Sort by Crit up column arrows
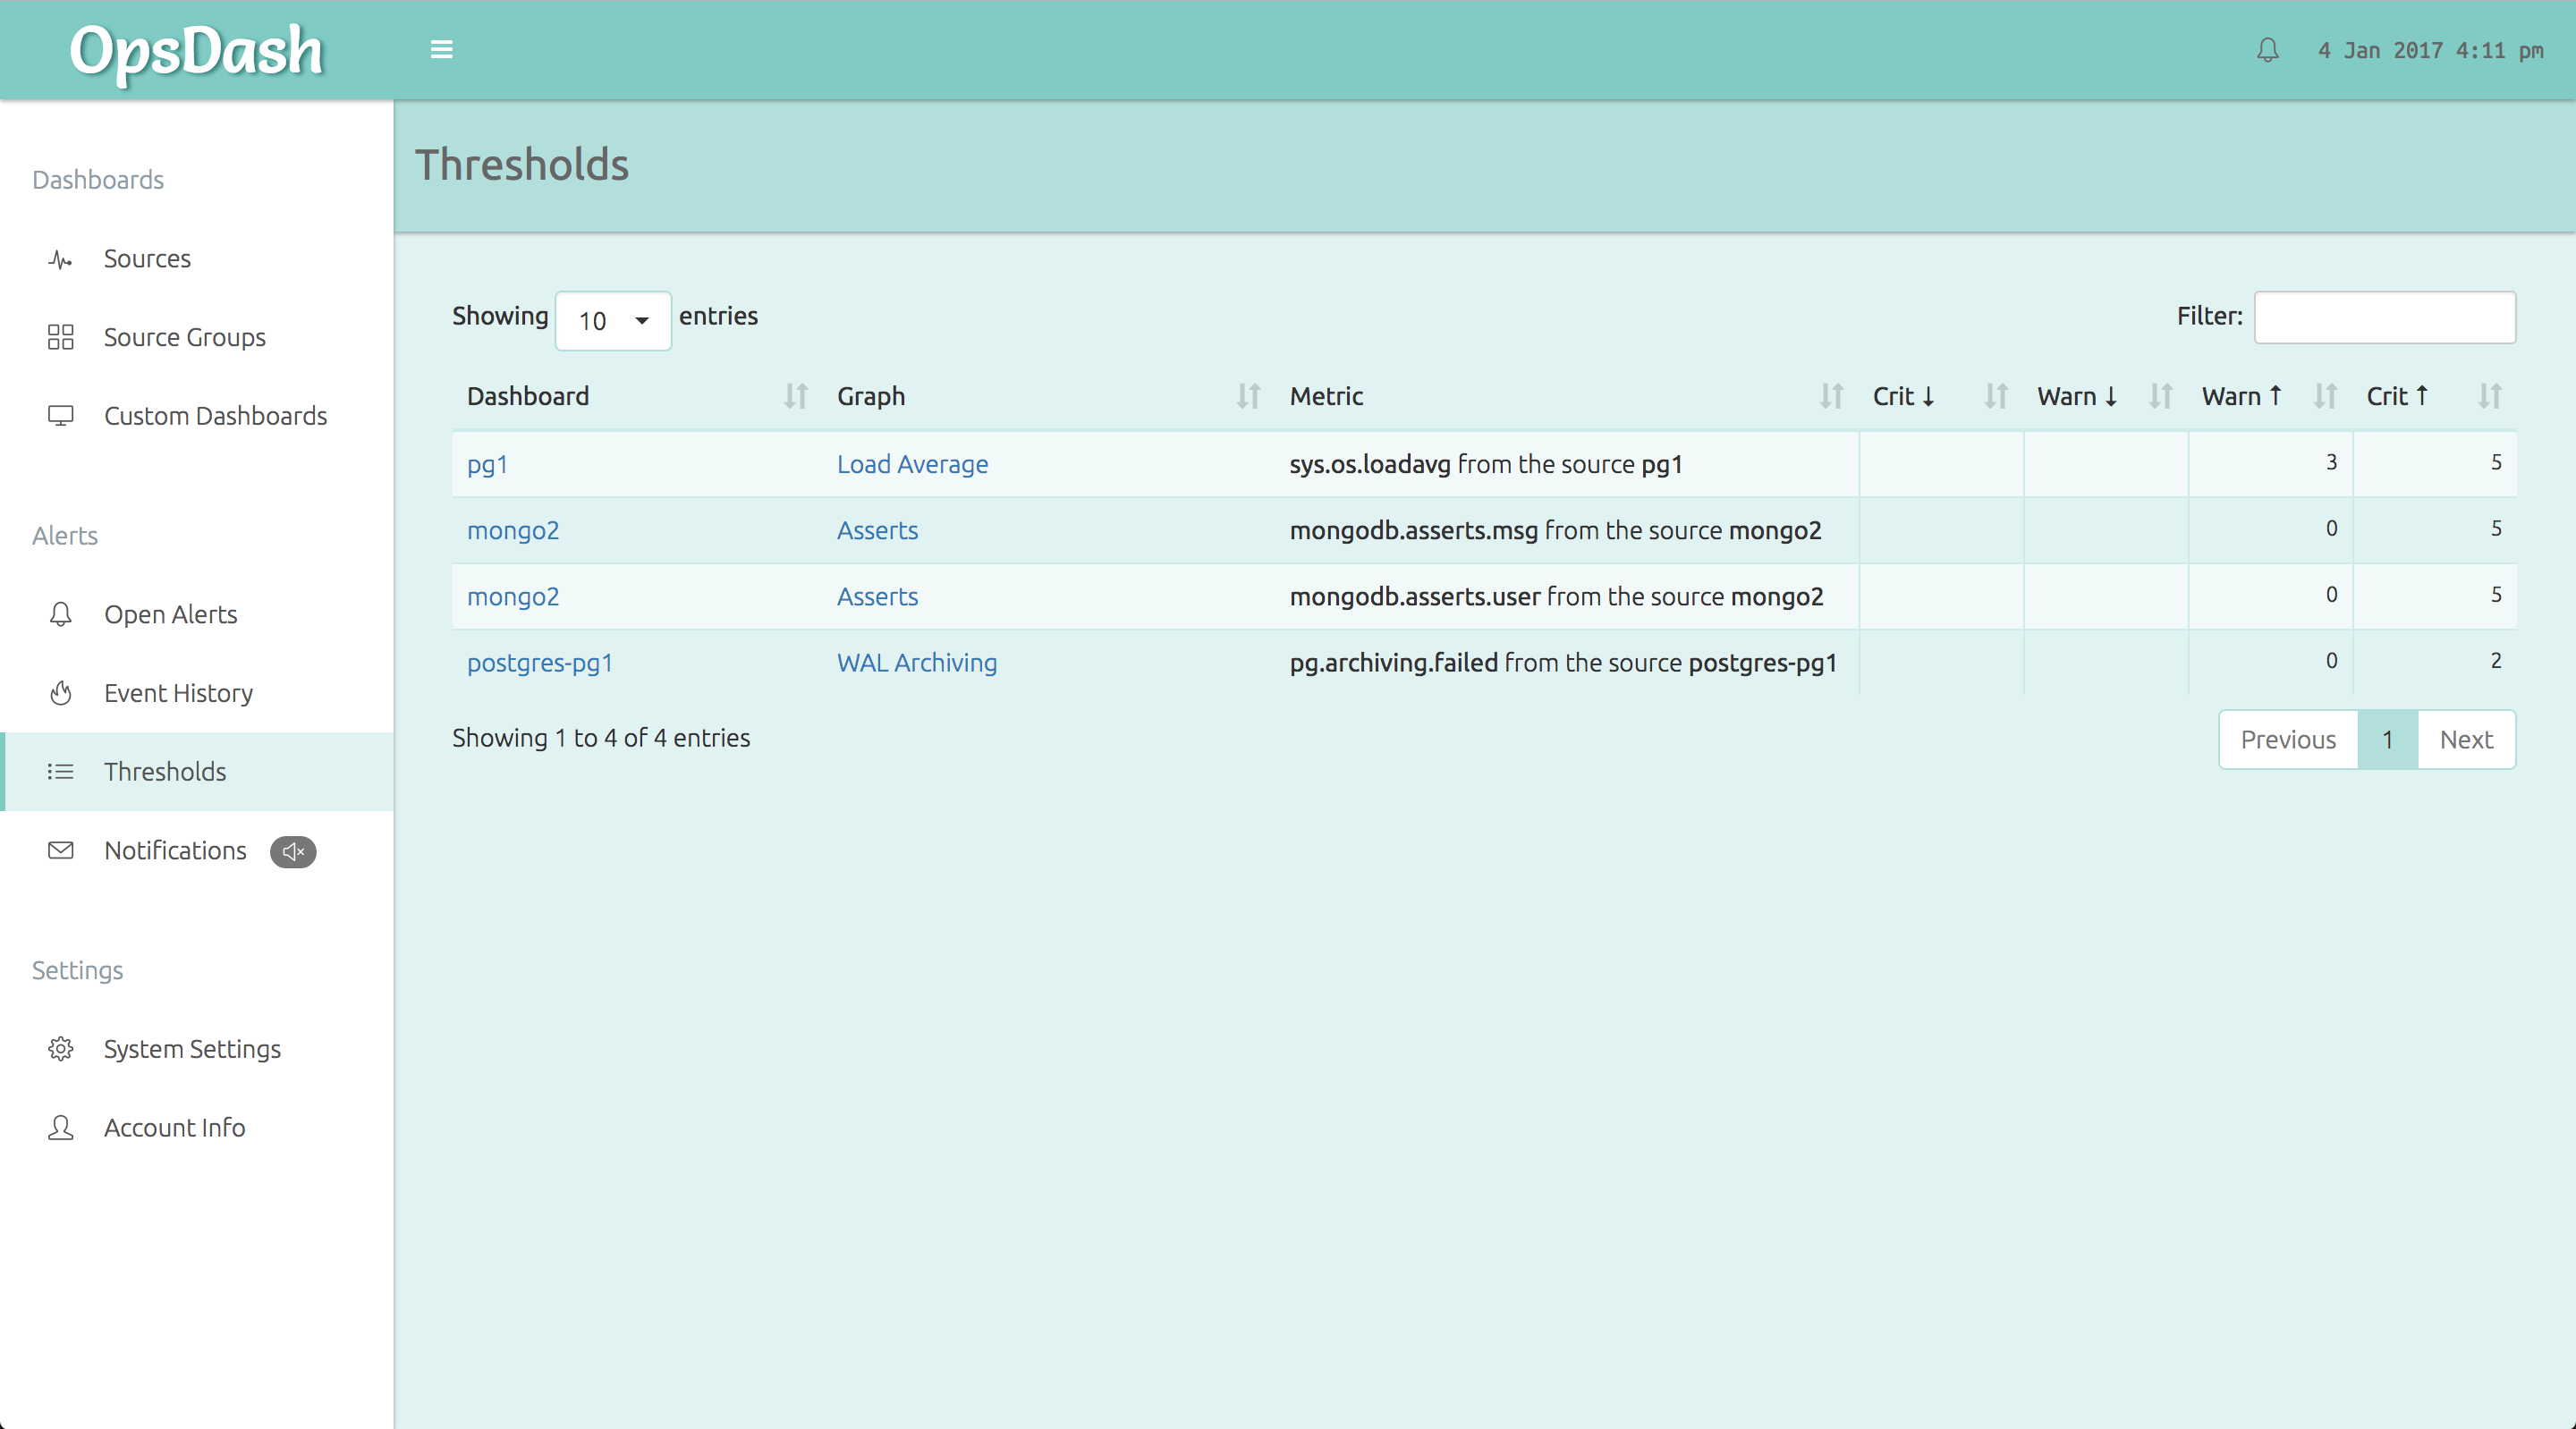This screenshot has height=1429, width=2576. 2489,396
